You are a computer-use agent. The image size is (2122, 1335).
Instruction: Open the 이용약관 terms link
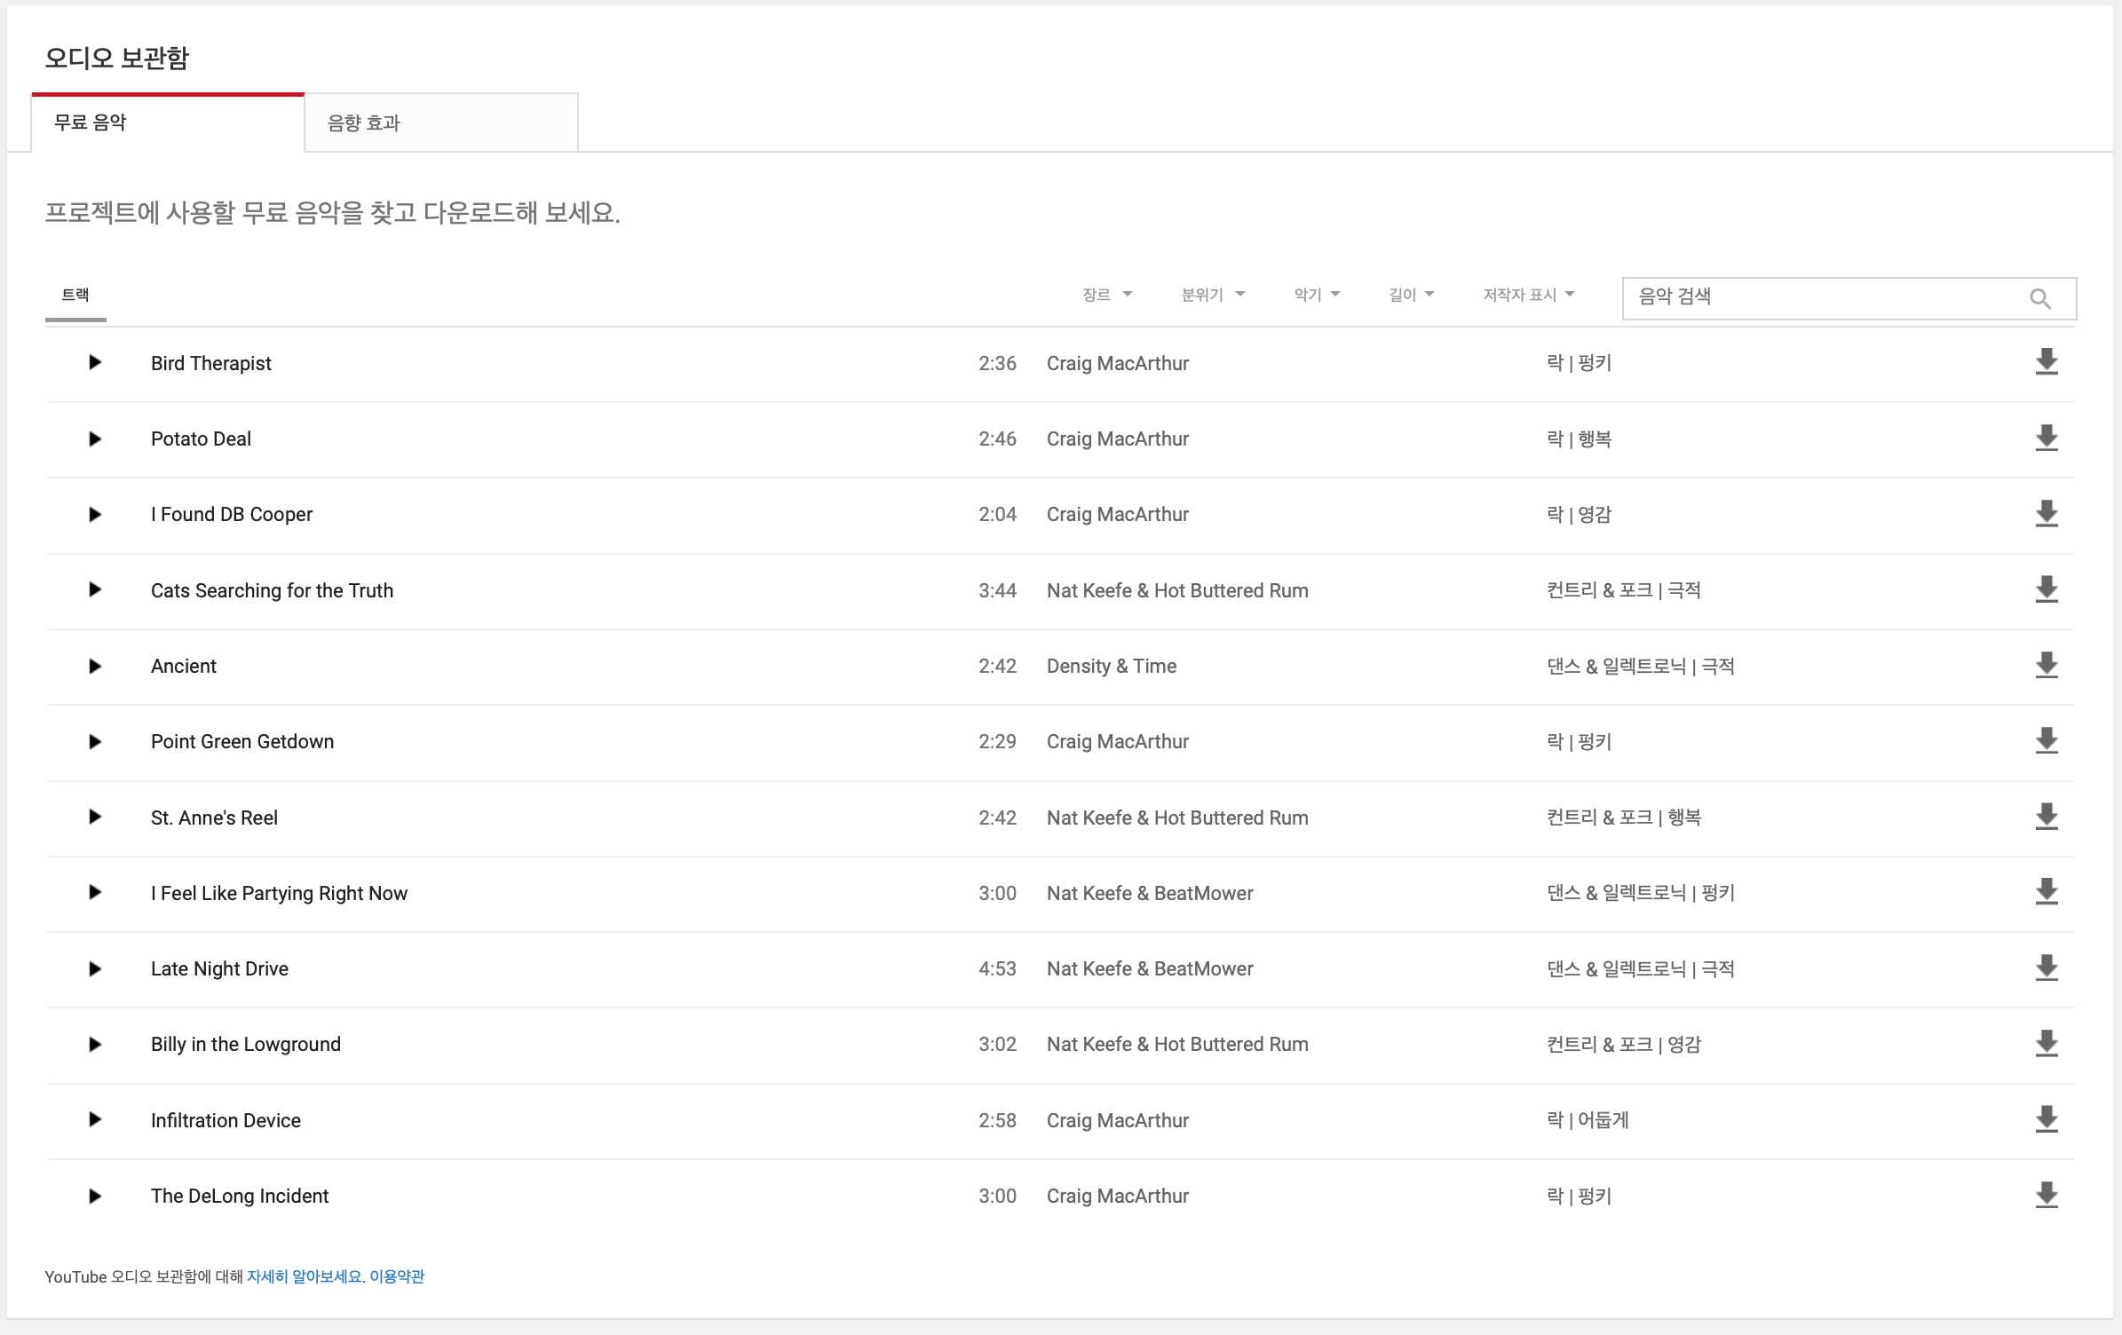click(397, 1276)
